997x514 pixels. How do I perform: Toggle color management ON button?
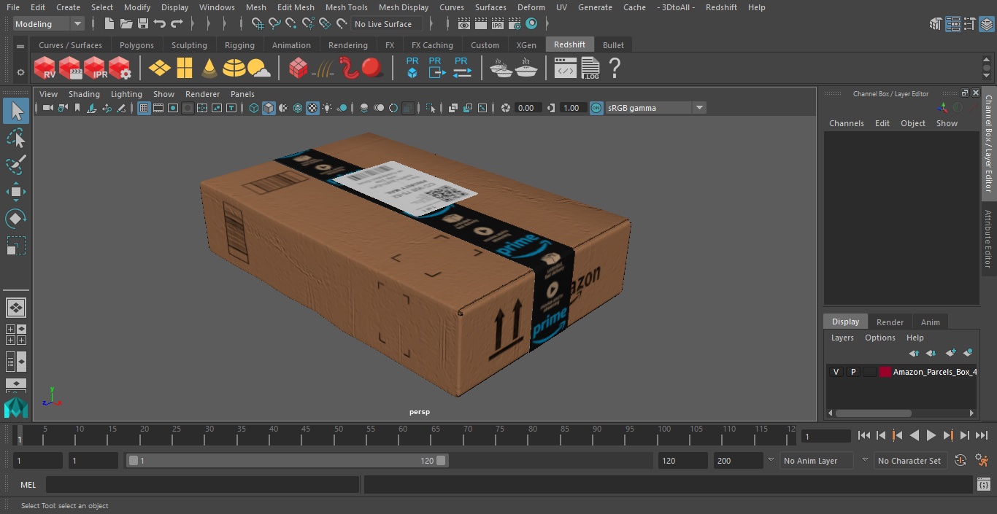(x=596, y=108)
